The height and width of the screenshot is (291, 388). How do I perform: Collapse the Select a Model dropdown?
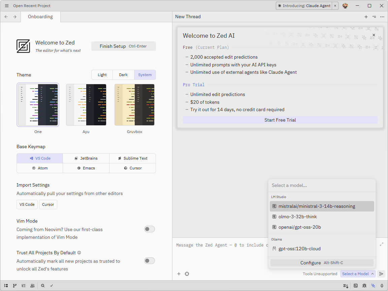pos(358,274)
